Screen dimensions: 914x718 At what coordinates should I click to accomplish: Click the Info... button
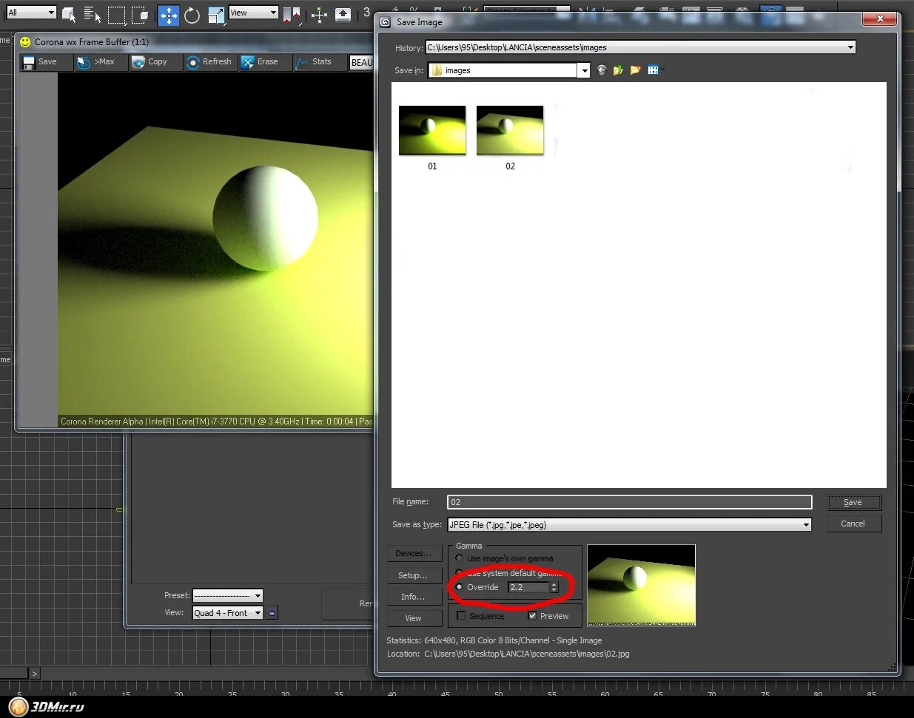click(x=414, y=597)
